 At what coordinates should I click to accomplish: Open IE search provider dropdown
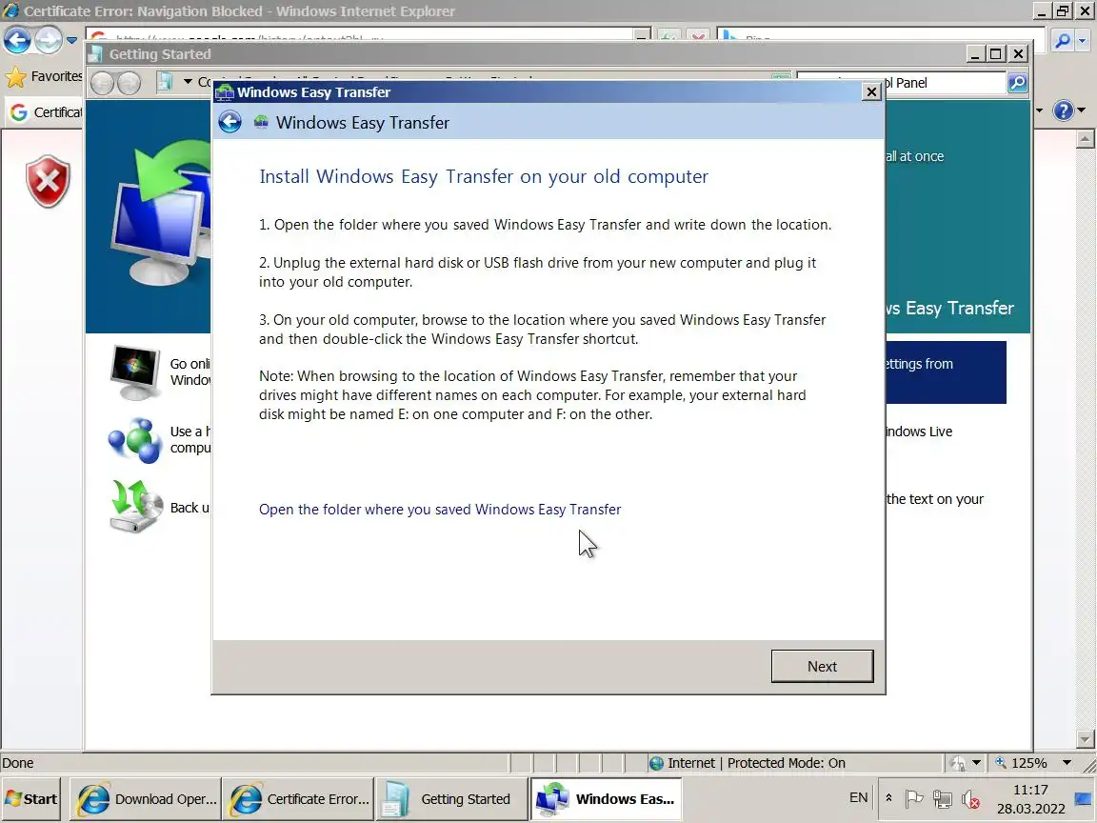[1083, 41]
